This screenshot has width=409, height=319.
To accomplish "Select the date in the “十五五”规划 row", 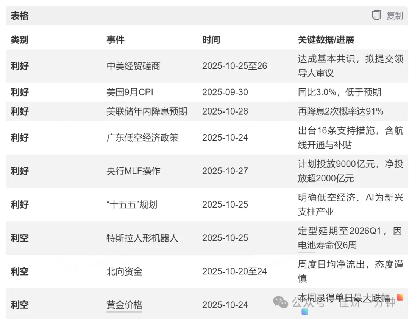I will pos(225,204).
